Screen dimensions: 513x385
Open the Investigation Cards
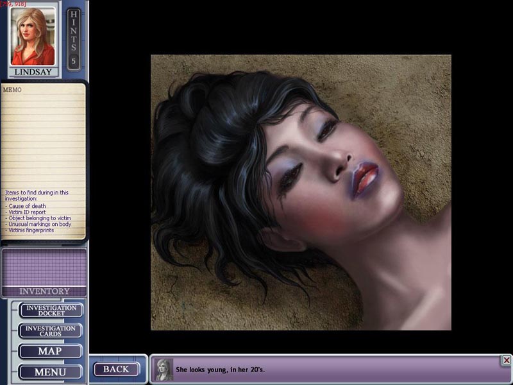pyautogui.click(x=51, y=331)
